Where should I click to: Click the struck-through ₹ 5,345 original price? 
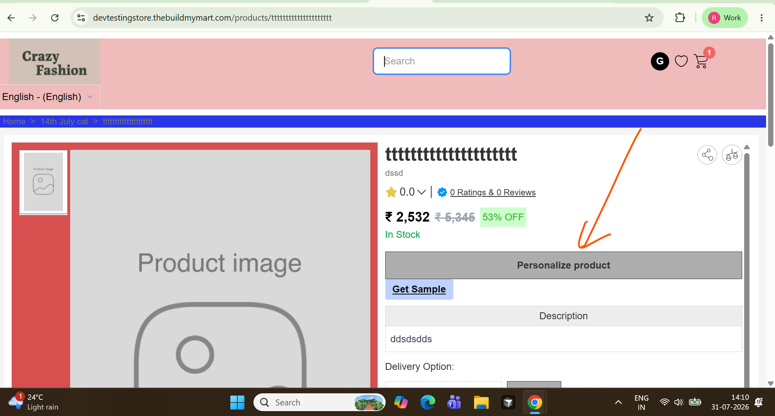click(x=455, y=218)
